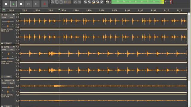Click the SNARE track gain slider
The image size is (191, 107).
(8, 54)
